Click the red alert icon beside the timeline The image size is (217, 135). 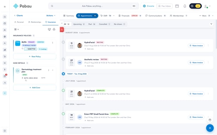click(x=62, y=30)
